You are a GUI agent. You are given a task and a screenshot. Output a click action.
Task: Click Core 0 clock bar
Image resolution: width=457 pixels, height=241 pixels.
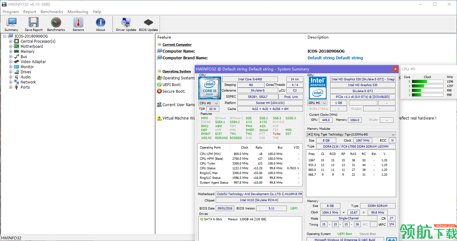coord(427,81)
